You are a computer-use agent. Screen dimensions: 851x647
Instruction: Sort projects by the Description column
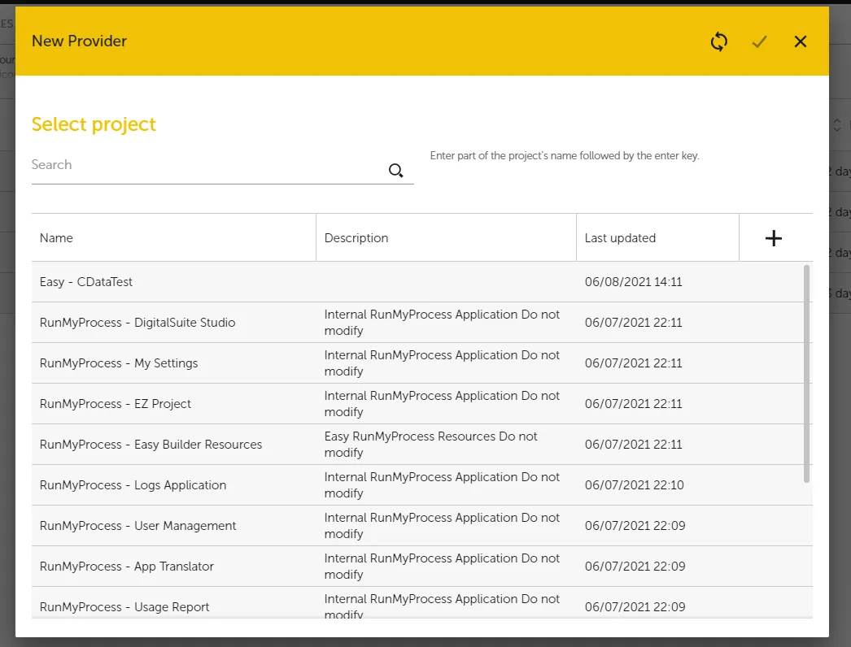[x=356, y=237]
